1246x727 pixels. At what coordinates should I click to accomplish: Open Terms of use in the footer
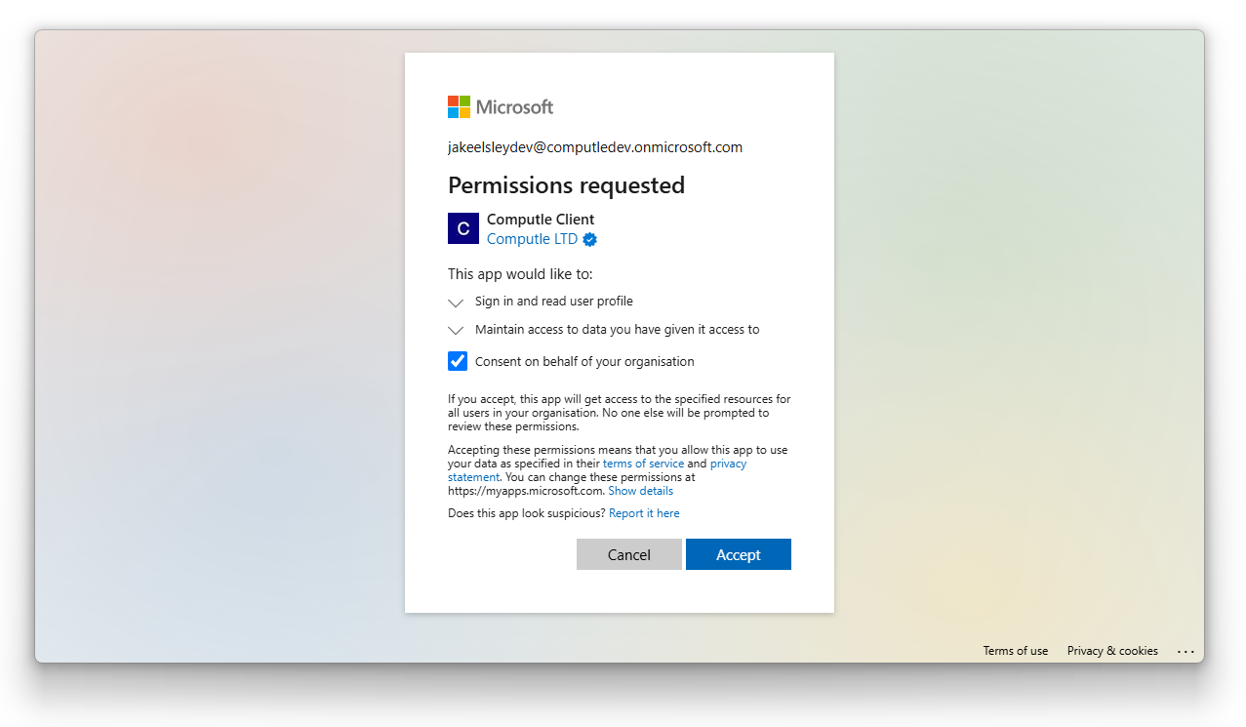tap(1016, 651)
